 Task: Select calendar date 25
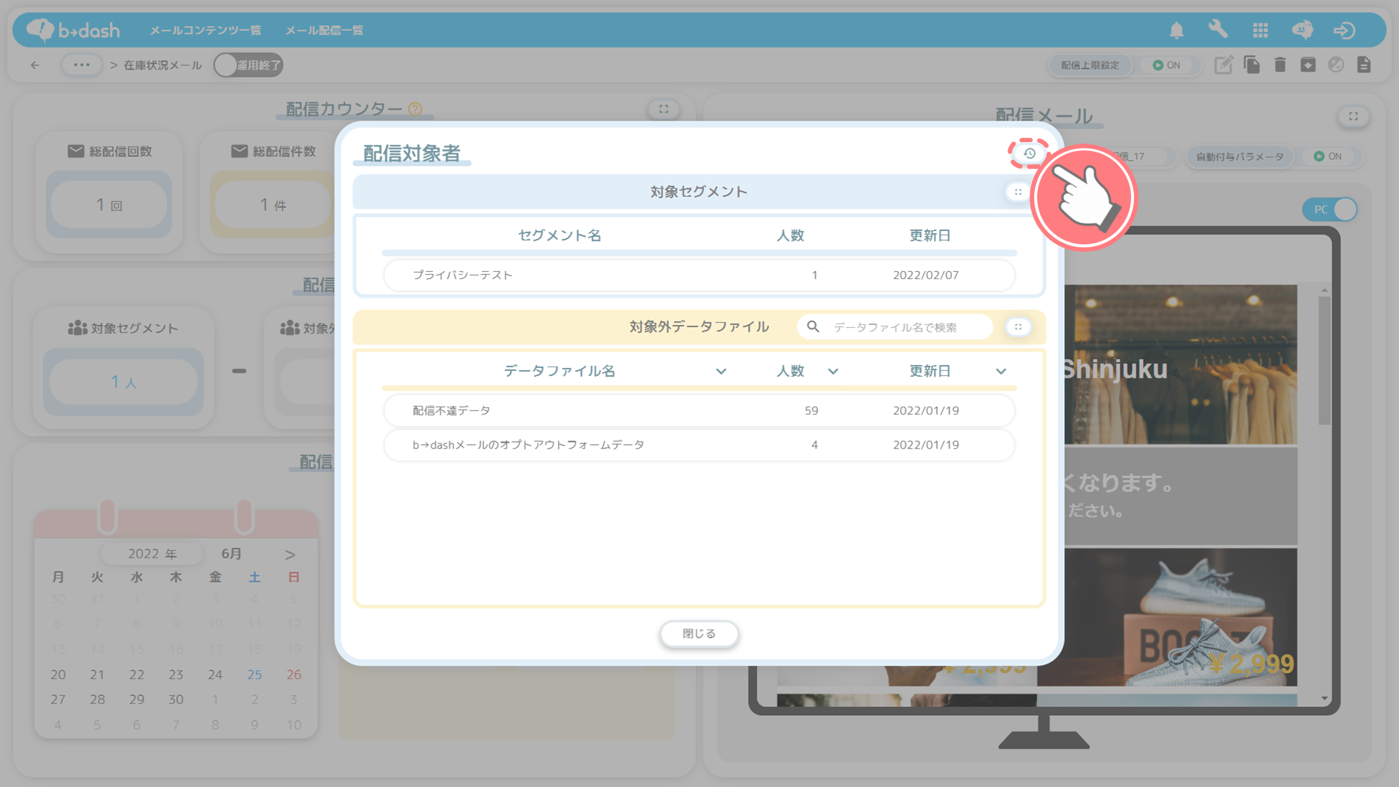(x=254, y=674)
